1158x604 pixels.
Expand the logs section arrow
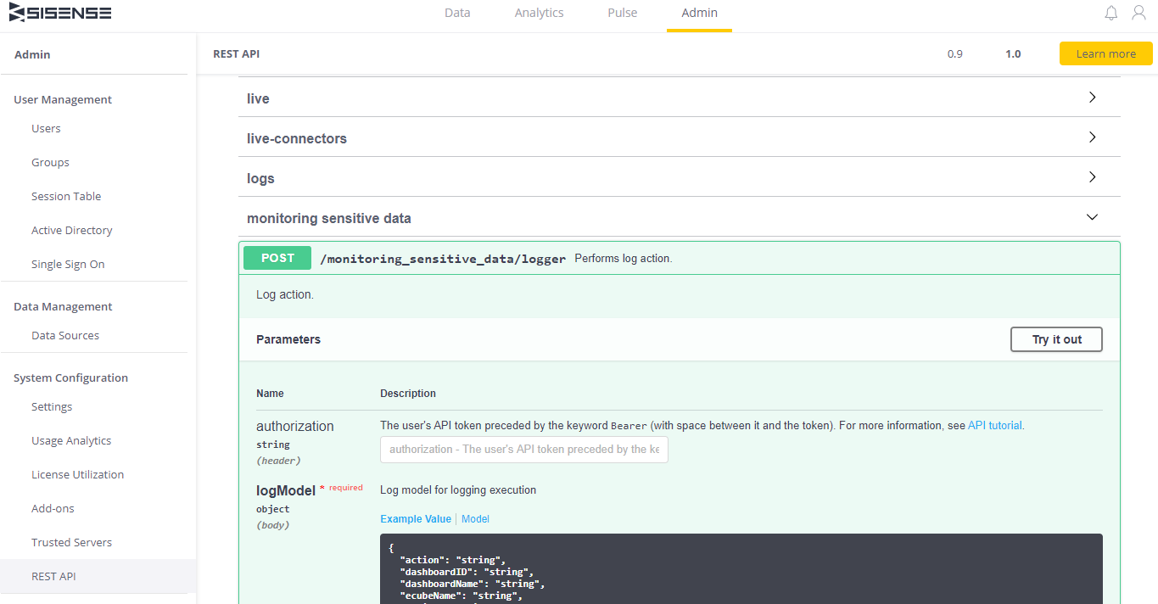pyautogui.click(x=1092, y=177)
